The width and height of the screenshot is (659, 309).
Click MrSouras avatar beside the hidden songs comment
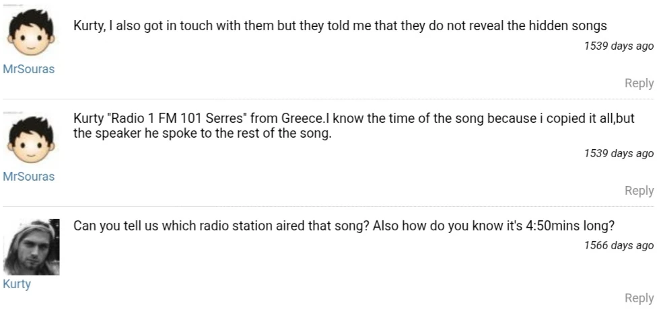coord(29,34)
